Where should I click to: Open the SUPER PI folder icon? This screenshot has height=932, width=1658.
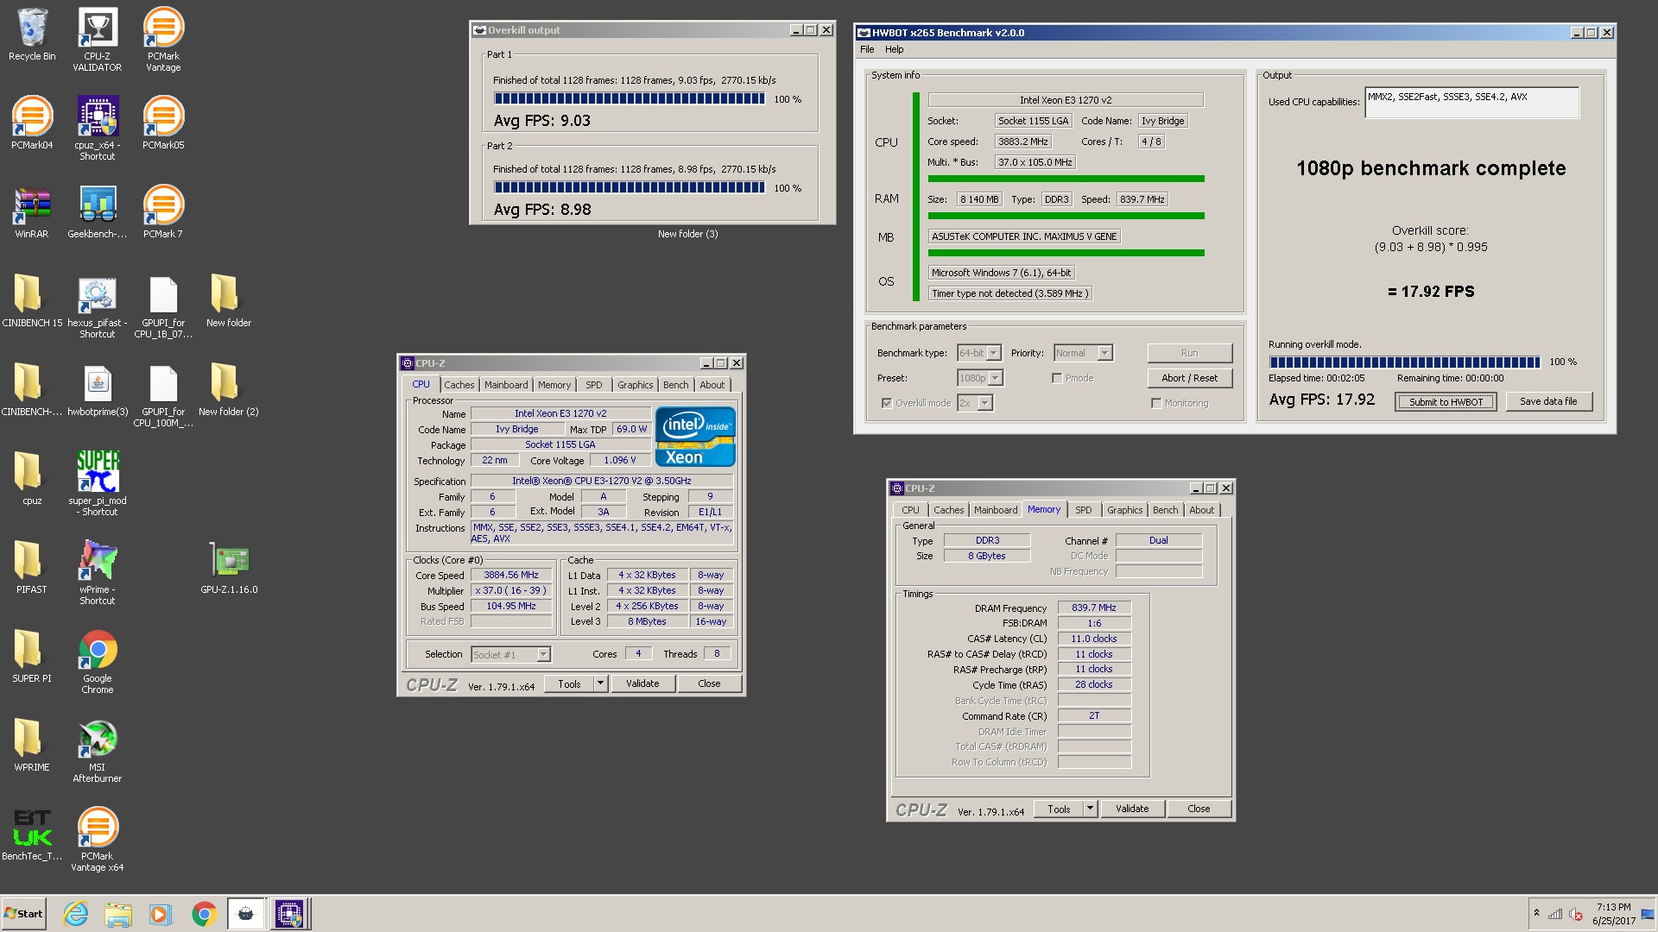(32, 656)
